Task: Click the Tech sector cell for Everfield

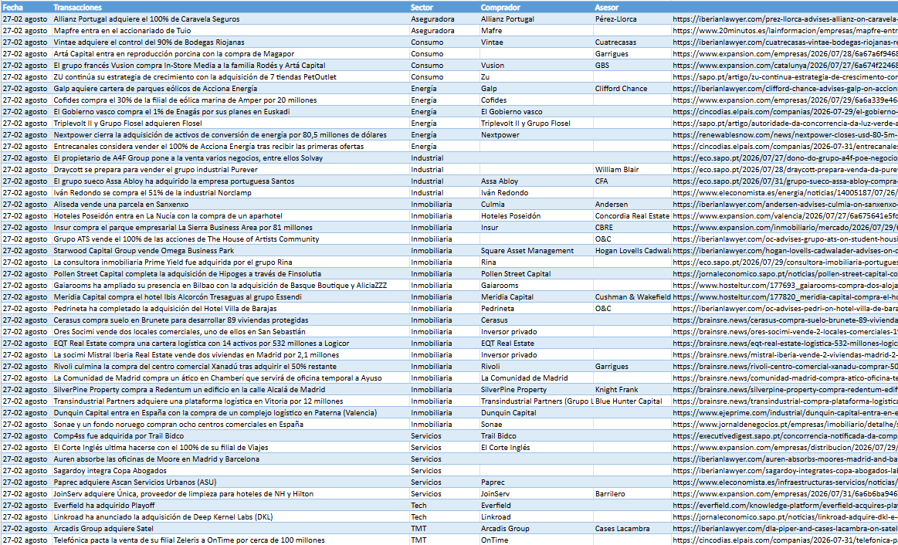Action: point(445,506)
